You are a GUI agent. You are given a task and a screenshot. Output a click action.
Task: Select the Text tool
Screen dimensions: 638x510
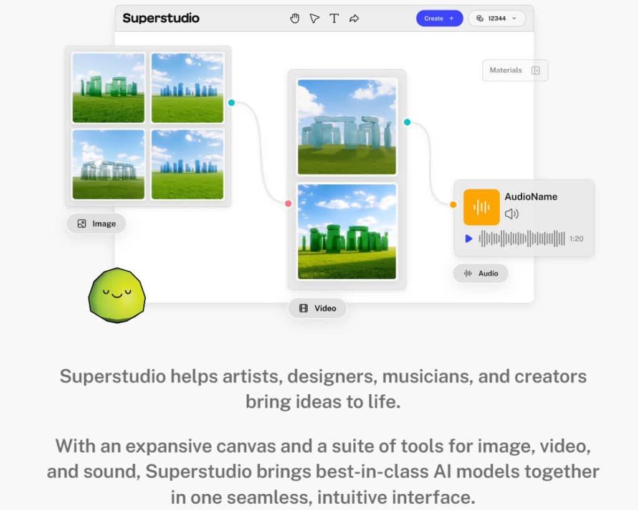click(335, 18)
